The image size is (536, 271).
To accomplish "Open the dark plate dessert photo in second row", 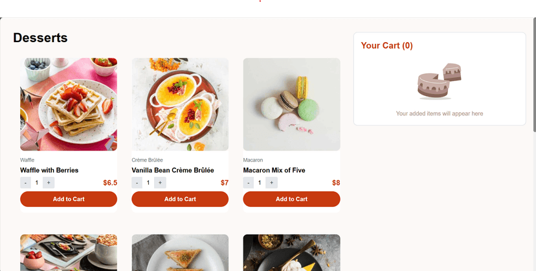I will 291,253.
